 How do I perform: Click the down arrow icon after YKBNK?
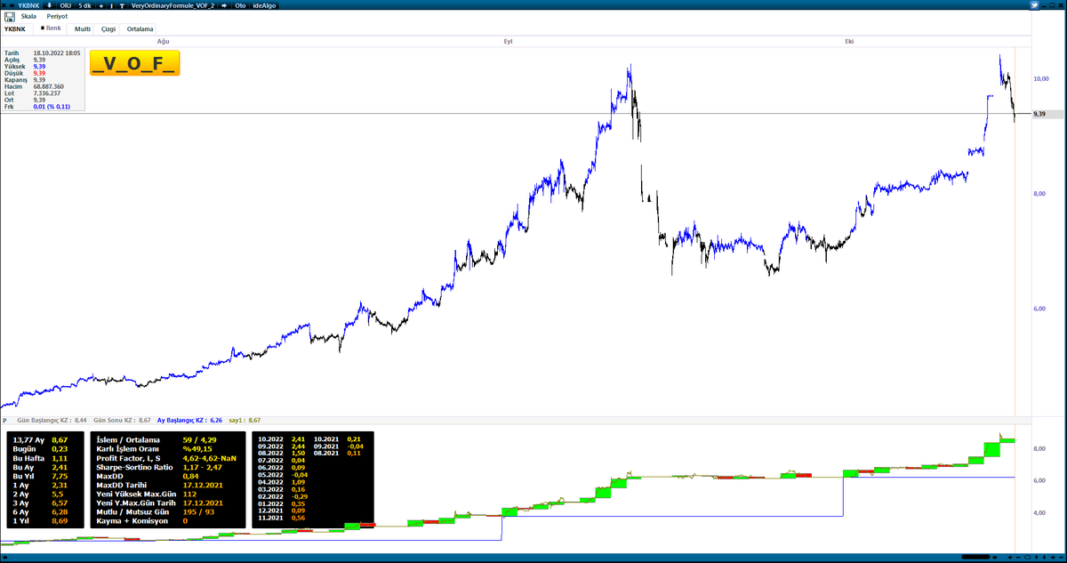50,5
